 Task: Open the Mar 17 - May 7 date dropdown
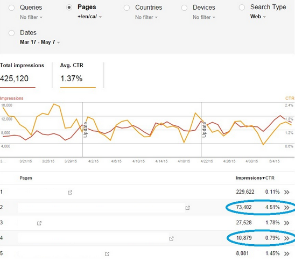40,42
